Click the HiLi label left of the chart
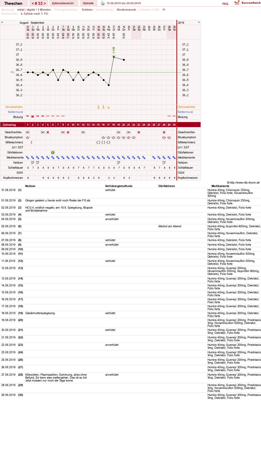261x458 pixels. (13, 72)
